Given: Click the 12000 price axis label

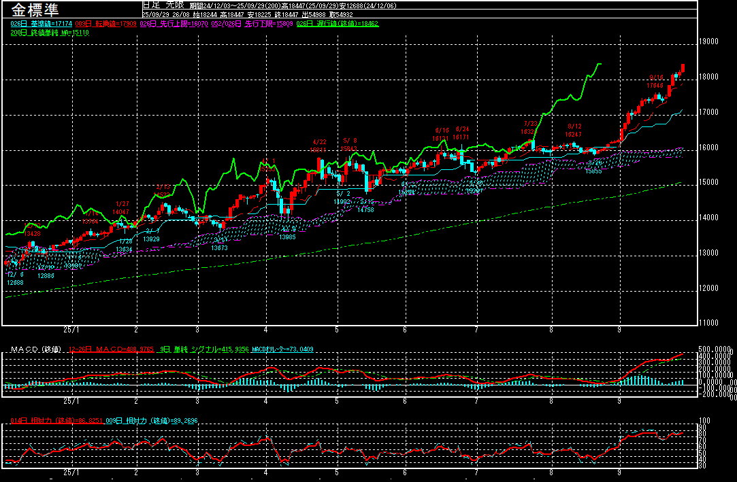Looking at the screenshot, I should [709, 288].
